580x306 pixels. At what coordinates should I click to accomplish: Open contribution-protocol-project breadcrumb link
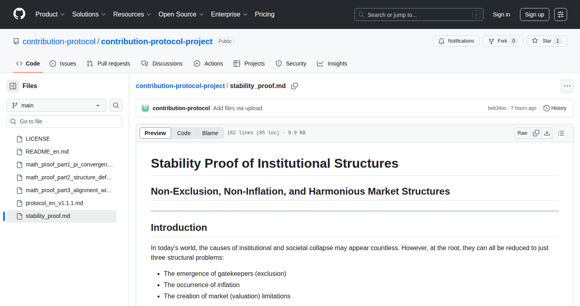[x=180, y=86]
